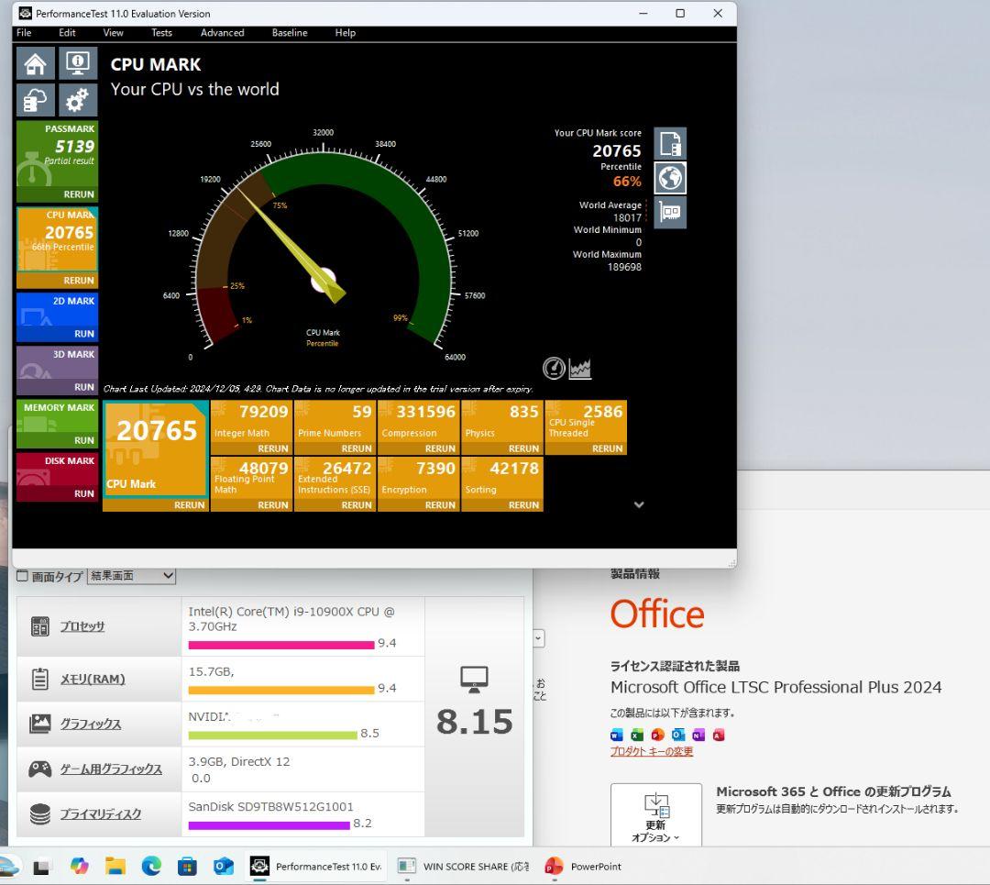Open the メモリ(RAM) link
The width and height of the screenshot is (990, 885).
pos(93,679)
